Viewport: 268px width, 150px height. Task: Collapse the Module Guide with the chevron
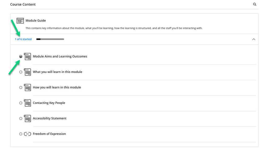point(254,39)
